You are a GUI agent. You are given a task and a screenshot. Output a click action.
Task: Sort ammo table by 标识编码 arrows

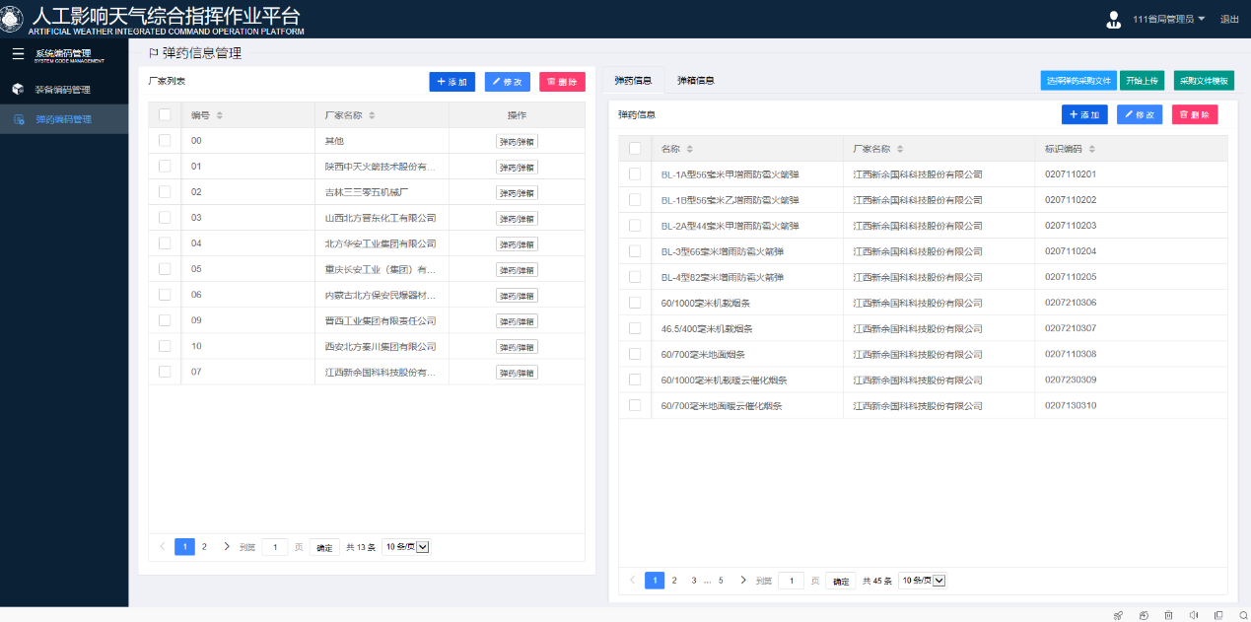click(x=1091, y=149)
